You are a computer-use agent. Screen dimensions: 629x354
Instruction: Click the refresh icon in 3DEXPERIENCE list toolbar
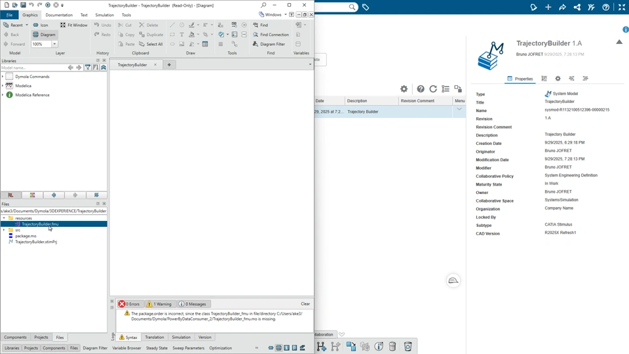[433, 88]
